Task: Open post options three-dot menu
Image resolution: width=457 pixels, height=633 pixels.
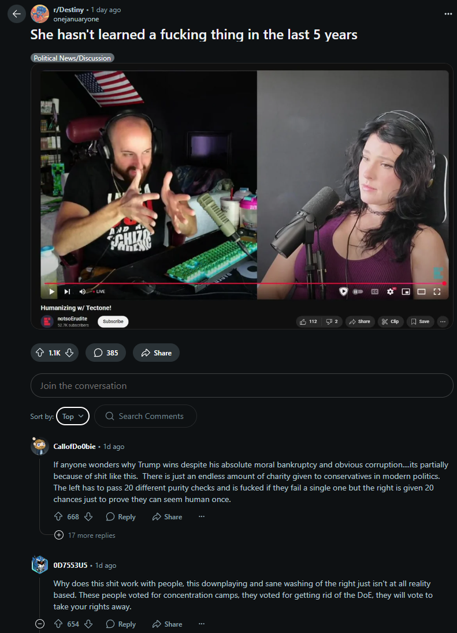Action: (448, 14)
